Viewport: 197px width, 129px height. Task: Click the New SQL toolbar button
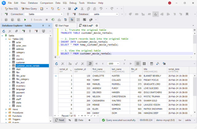[x=11, y=9]
